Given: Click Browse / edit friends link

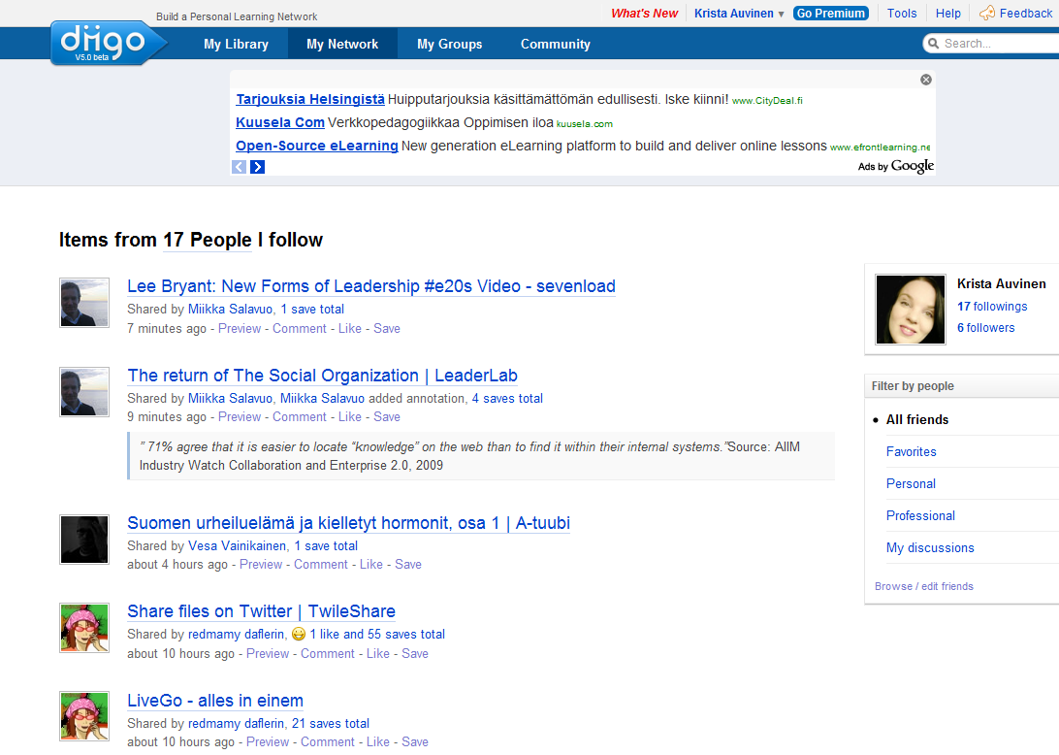Looking at the screenshot, I should coord(924,587).
